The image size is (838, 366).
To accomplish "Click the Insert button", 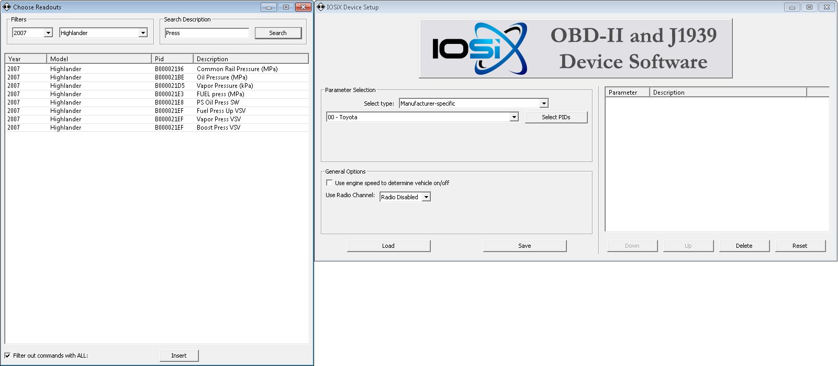I will (179, 356).
